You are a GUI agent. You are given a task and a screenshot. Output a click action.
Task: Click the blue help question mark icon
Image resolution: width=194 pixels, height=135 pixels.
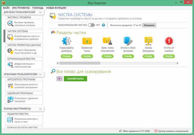pos(103,25)
